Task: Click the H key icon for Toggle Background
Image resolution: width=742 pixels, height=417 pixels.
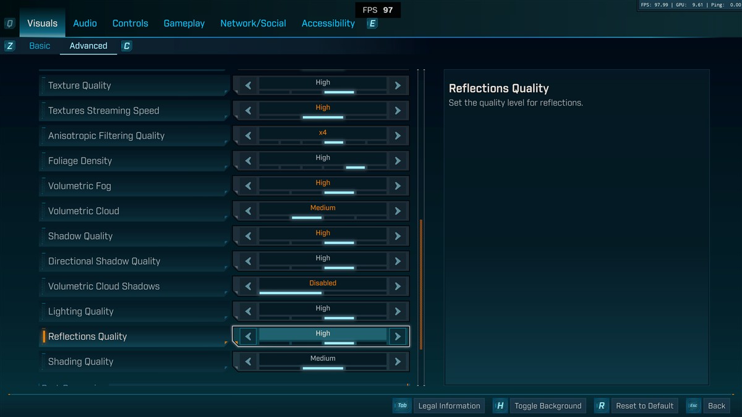Action: coord(500,406)
